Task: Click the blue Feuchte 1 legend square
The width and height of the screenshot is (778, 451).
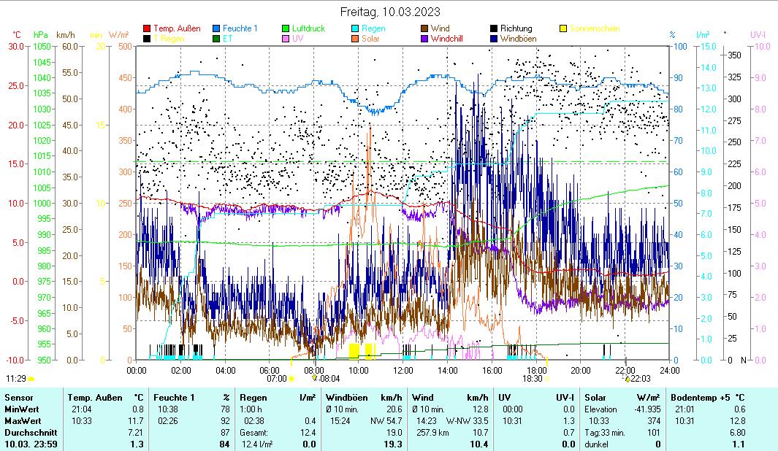Action: [217, 28]
